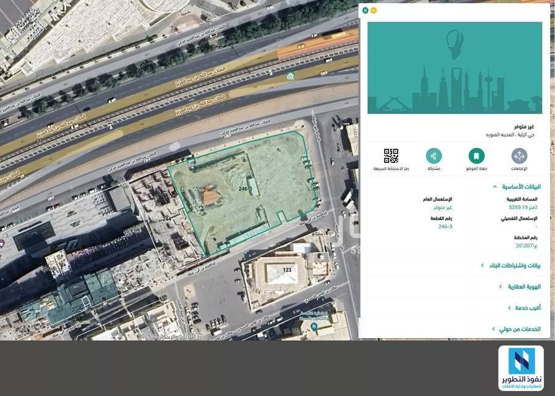This screenshot has height=396, width=555.
Task: Close the parcel details panel
Action: point(364,9)
